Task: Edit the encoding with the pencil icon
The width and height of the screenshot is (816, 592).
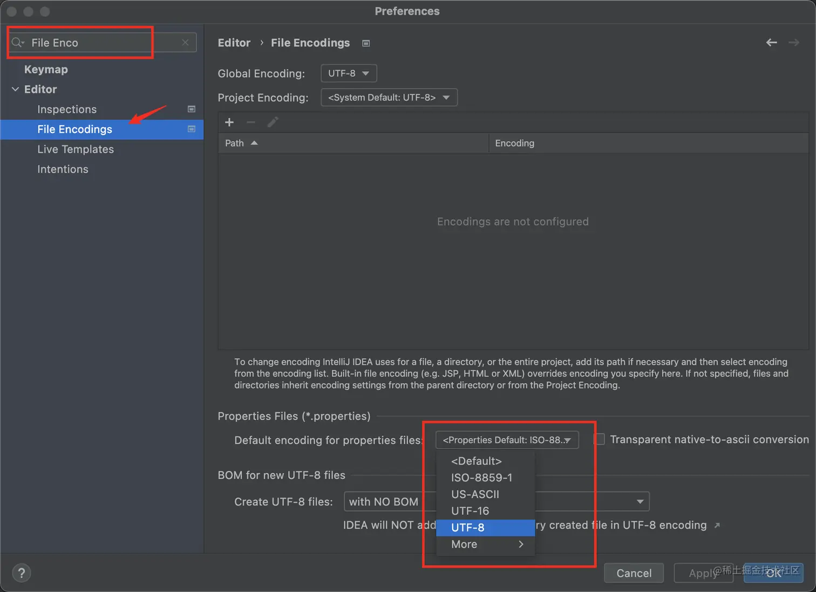Action: (x=273, y=122)
